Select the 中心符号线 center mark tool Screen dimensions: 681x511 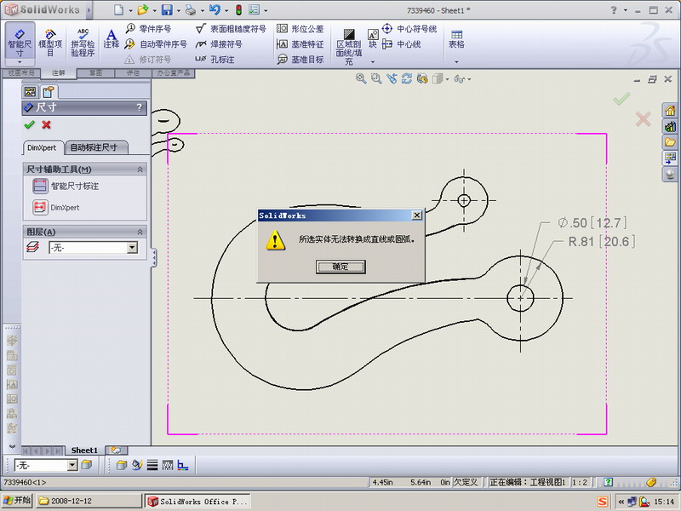409,29
